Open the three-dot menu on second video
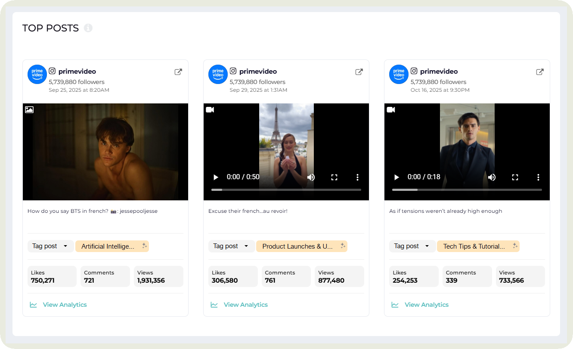Screen dimensions: 573x349 [357, 177]
